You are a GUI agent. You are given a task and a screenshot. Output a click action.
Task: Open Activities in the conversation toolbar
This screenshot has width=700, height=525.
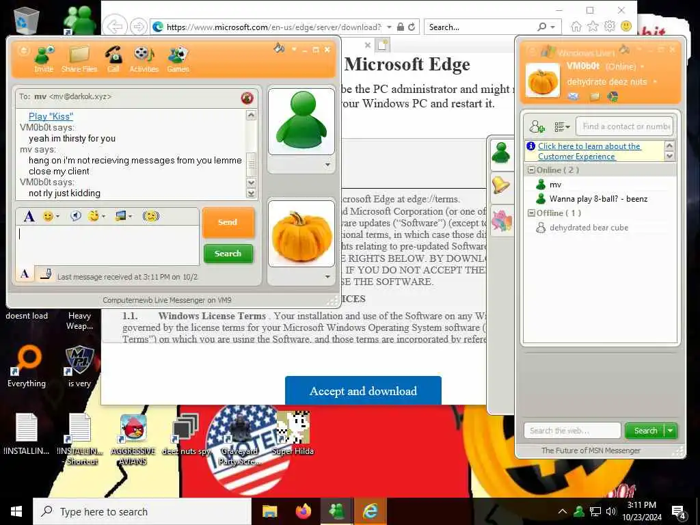(x=144, y=59)
